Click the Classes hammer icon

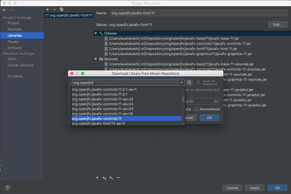pyautogui.click(x=101, y=33)
